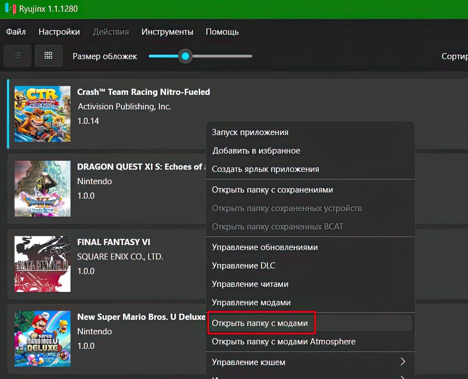Expand the Управление кэшем submenu
The width and height of the screenshot is (468, 379).
[249, 362]
